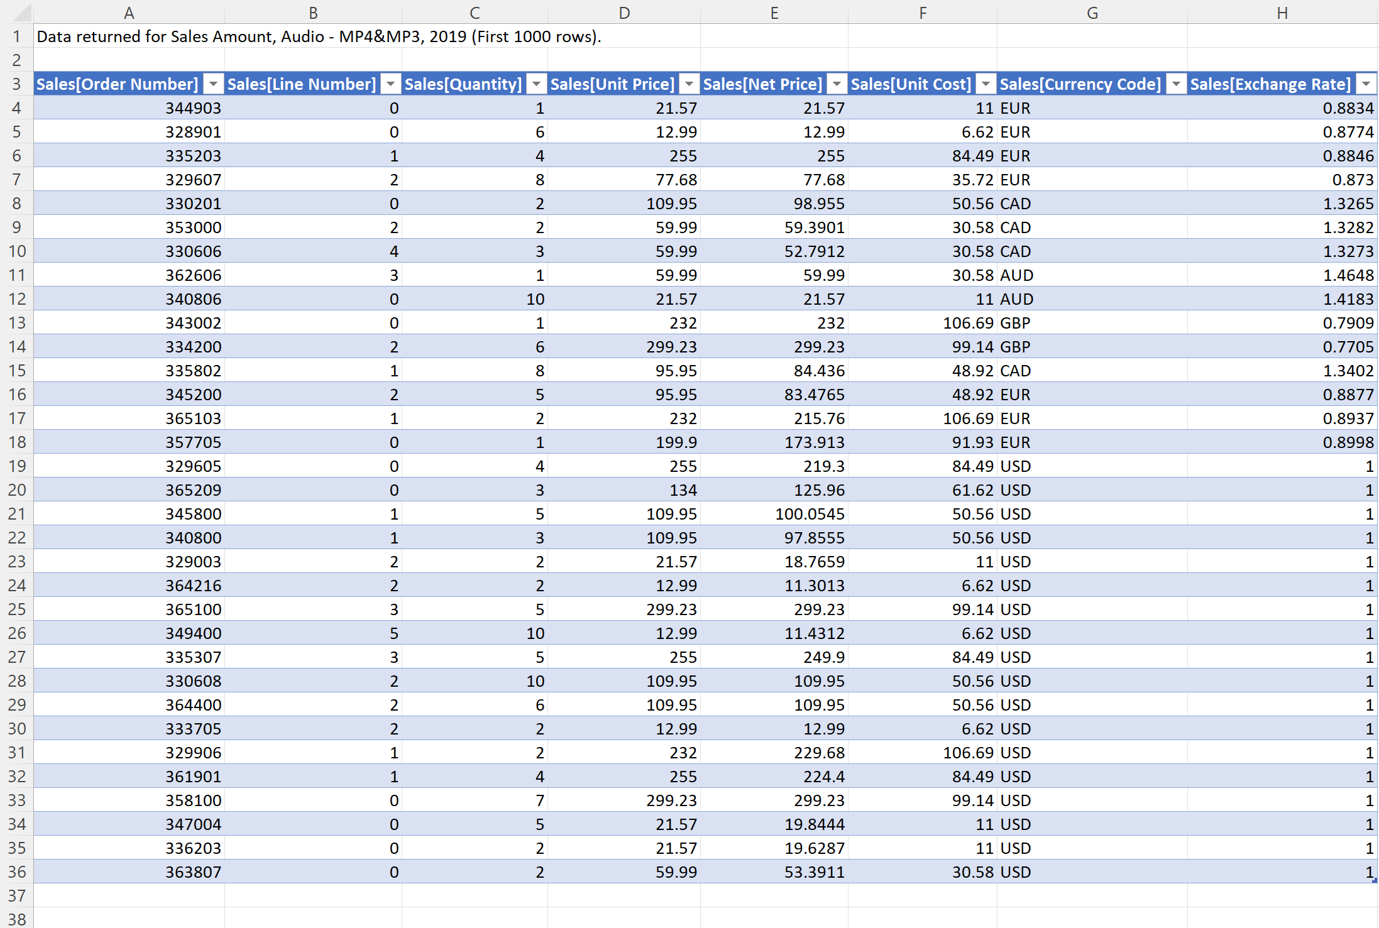Select row 36 header
The width and height of the screenshot is (1379, 928).
[16, 872]
